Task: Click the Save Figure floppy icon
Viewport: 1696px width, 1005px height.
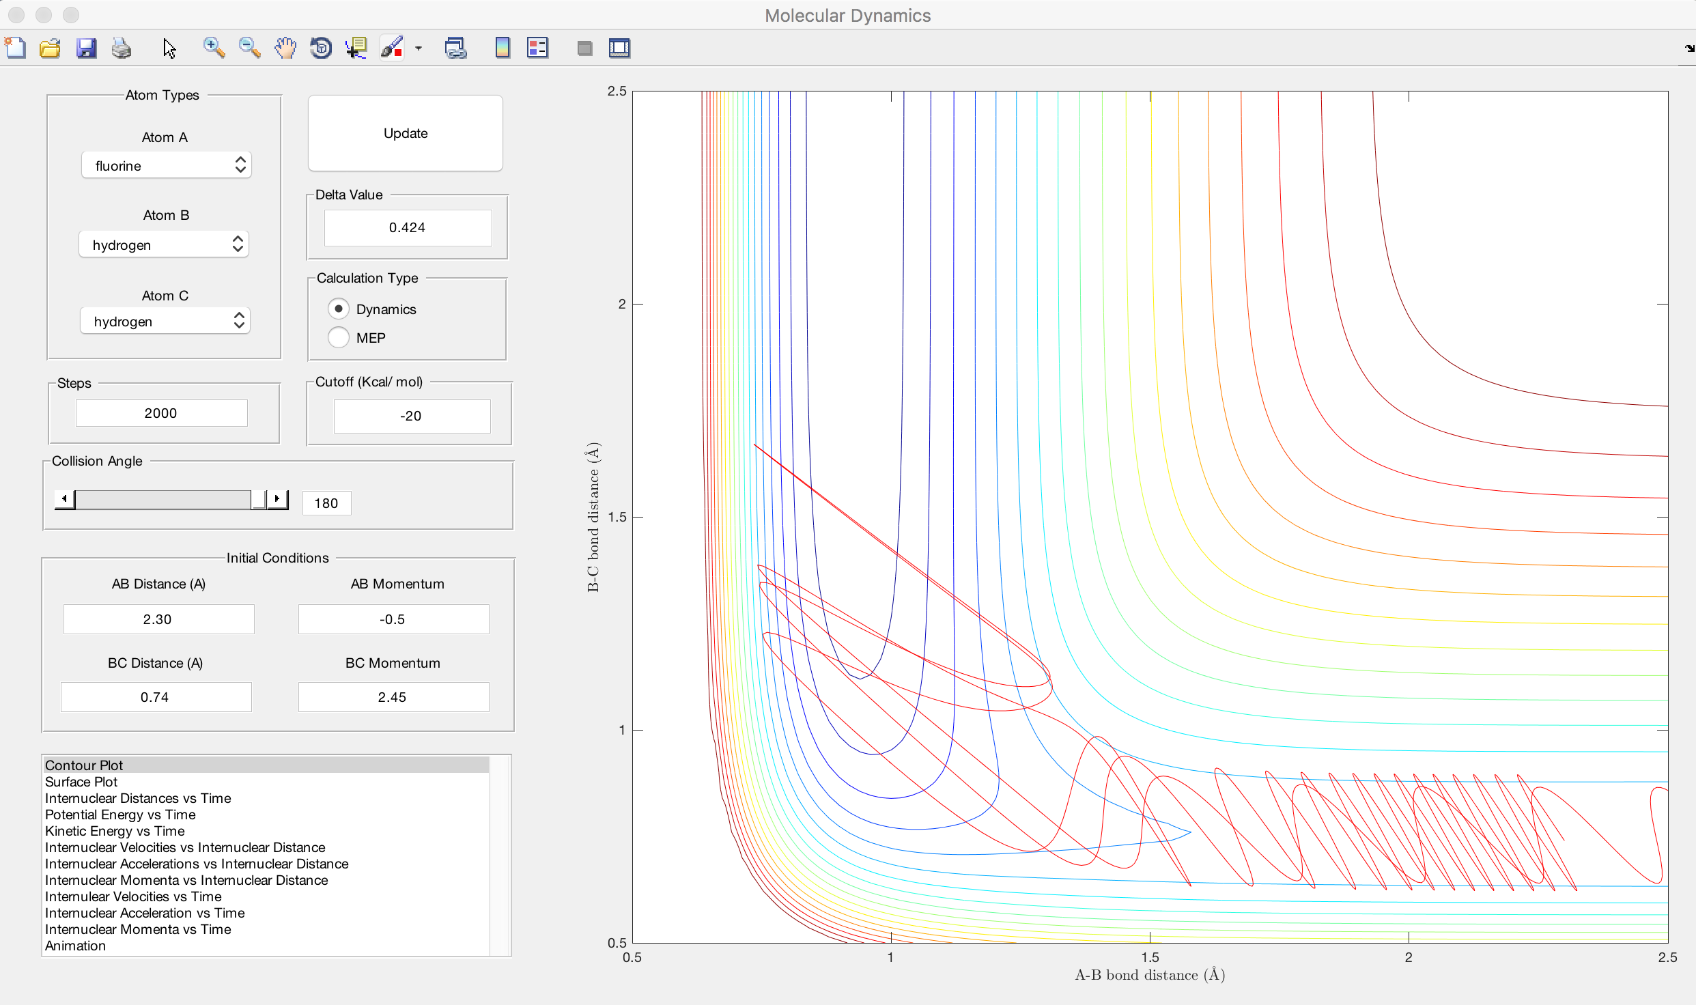Action: pos(86,48)
